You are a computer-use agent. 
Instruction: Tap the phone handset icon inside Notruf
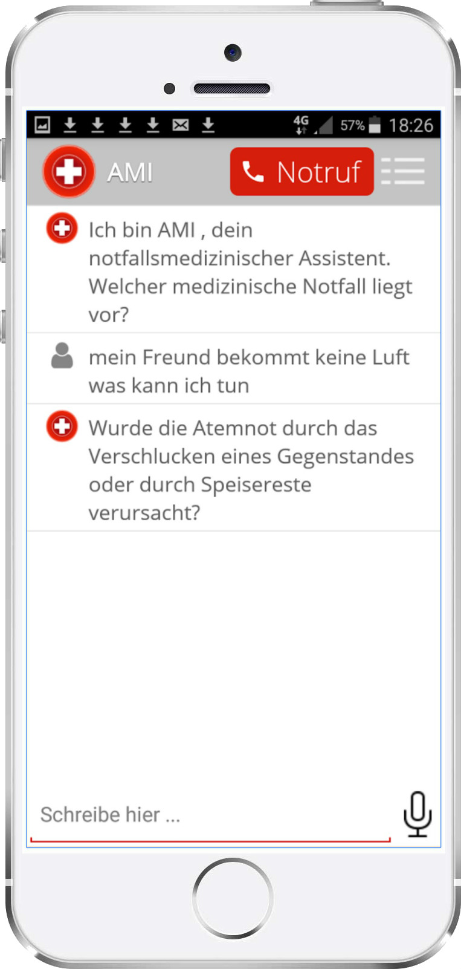point(253,172)
